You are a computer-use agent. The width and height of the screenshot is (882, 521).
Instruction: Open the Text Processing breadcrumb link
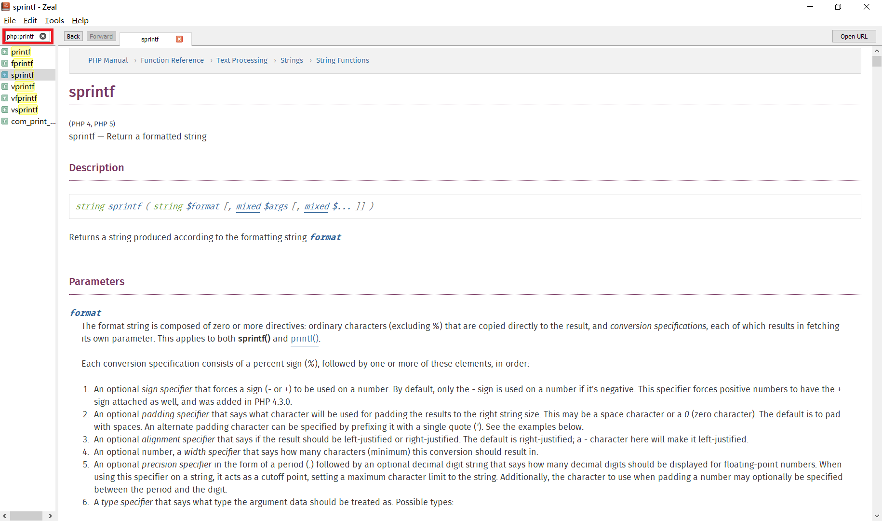[242, 60]
